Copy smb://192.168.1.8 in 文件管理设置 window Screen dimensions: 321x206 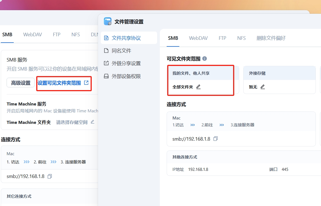tap(215, 139)
